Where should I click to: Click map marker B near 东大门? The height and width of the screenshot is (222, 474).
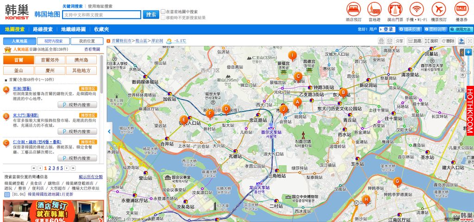(x=343, y=92)
